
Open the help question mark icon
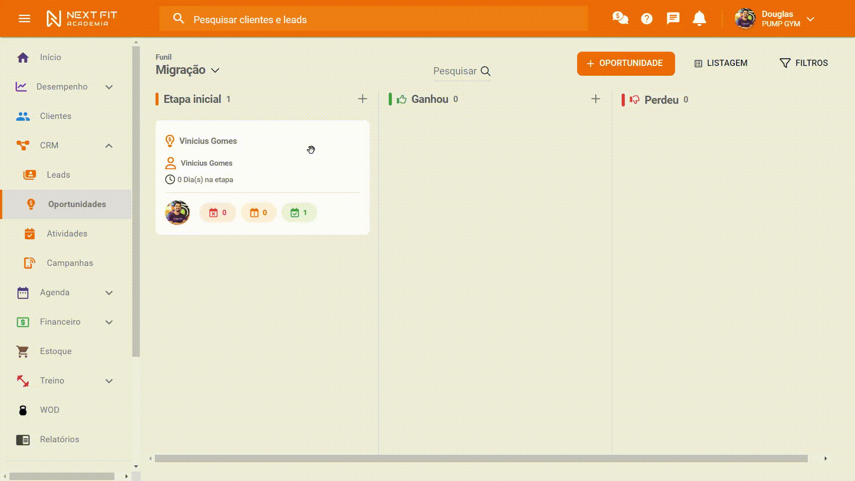647,19
